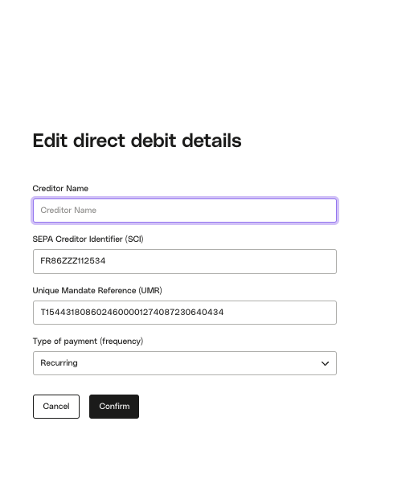Viewport: 418px width, 495px height.
Task: Focus the empty Creditor Name field
Action: coord(185,211)
